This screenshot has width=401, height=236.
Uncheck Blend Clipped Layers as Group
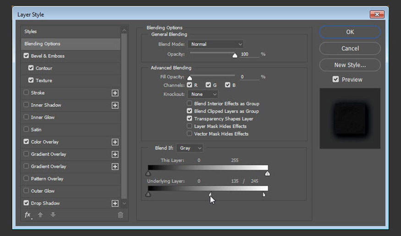point(189,111)
